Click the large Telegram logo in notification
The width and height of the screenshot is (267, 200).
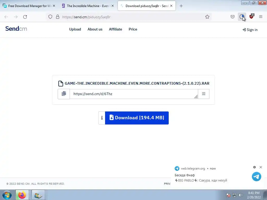click(x=257, y=177)
